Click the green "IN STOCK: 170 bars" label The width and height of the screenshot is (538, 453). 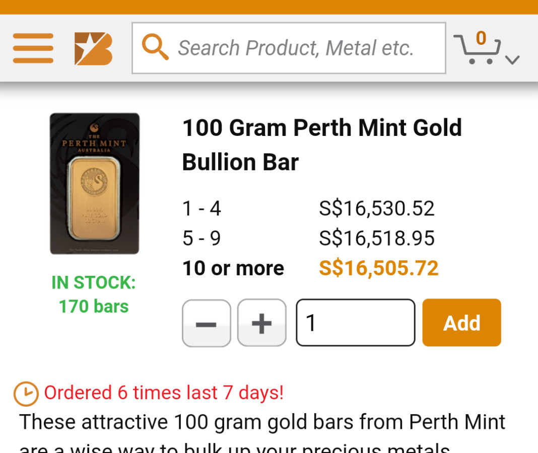94,294
